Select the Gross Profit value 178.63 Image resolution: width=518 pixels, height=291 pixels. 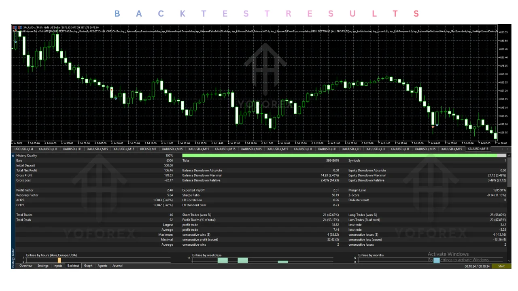click(168, 175)
